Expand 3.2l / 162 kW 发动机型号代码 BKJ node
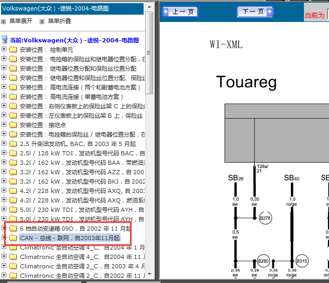 [4, 181]
